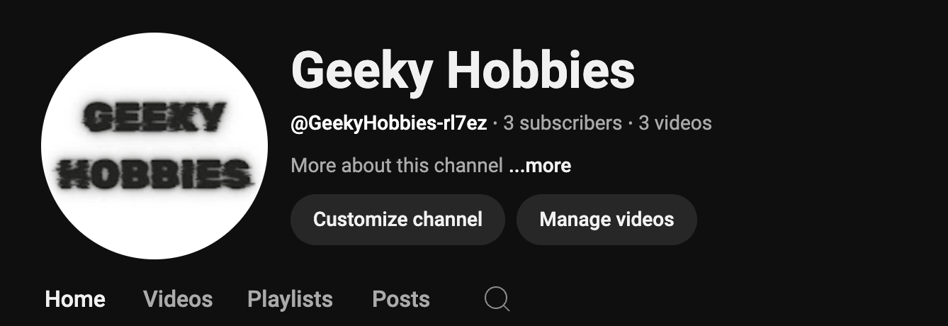Expand channel description with ...more

tap(540, 166)
